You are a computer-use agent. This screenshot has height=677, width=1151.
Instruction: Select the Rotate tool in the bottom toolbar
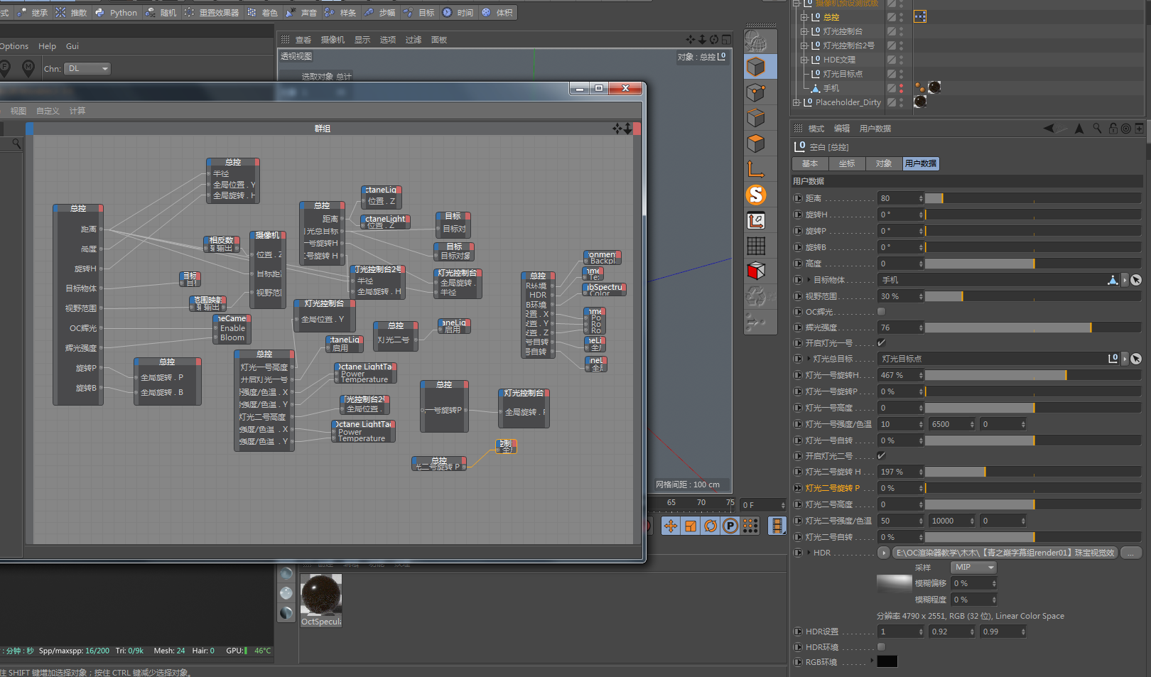pos(710,526)
